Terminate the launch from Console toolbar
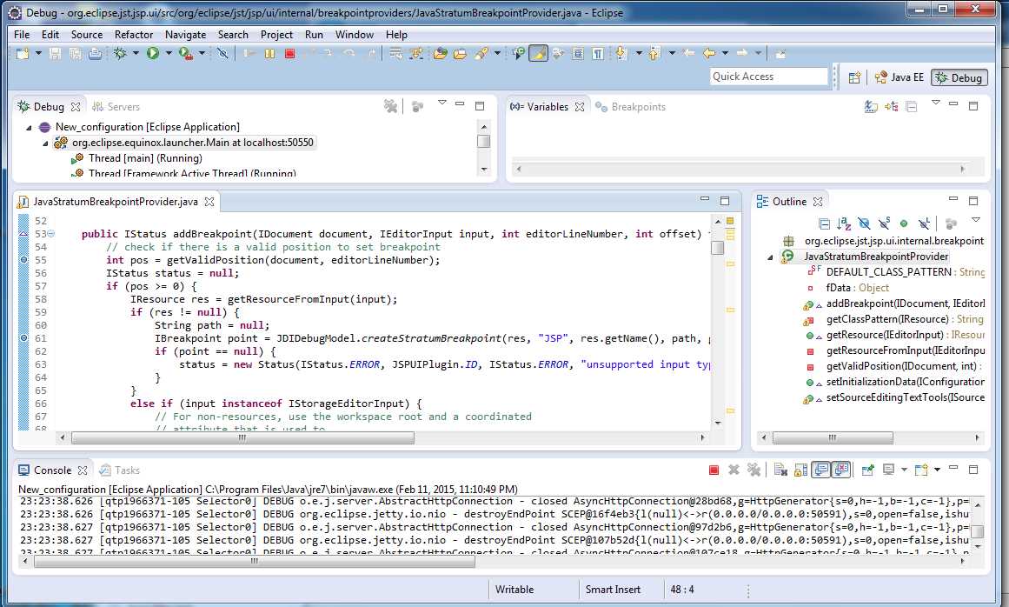The height and width of the screenshot is (607, 1009). [x=714, y=470]
